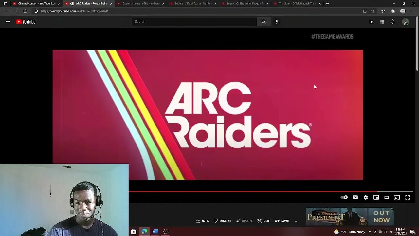Add this page to favorites star
Viewport: 419px width, 236px height.
point(373,11)
